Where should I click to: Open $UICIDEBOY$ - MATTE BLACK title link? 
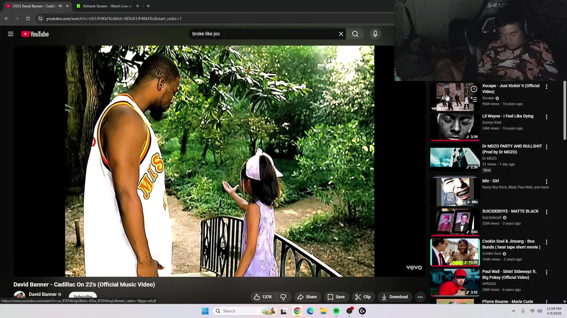point(510,211)
